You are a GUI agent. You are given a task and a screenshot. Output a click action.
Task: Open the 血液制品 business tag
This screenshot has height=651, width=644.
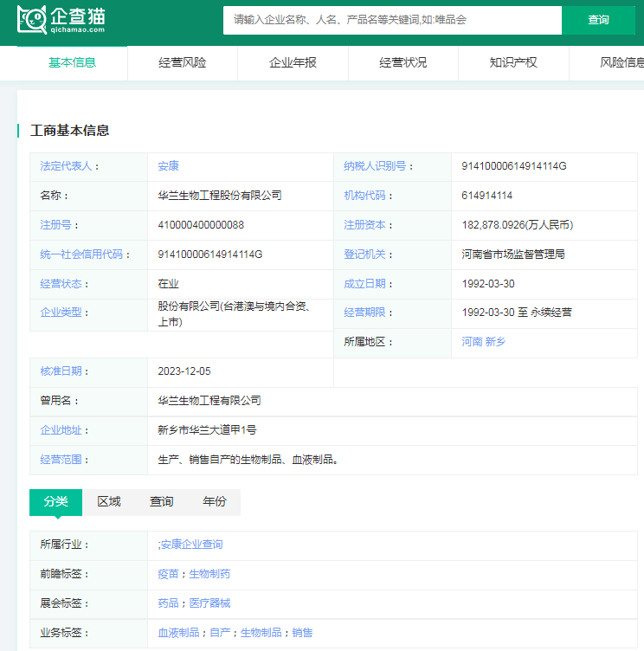coord(178,633)
